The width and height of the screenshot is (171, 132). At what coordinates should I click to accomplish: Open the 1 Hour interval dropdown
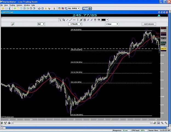tap(112, 24)
